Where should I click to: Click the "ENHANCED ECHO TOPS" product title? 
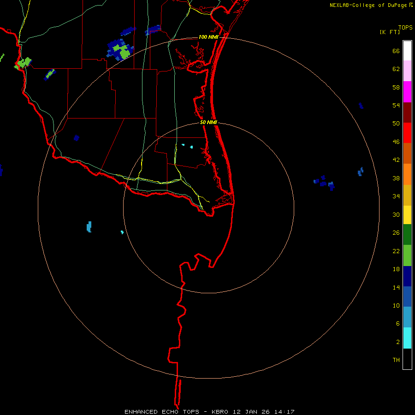pos(162,412)
